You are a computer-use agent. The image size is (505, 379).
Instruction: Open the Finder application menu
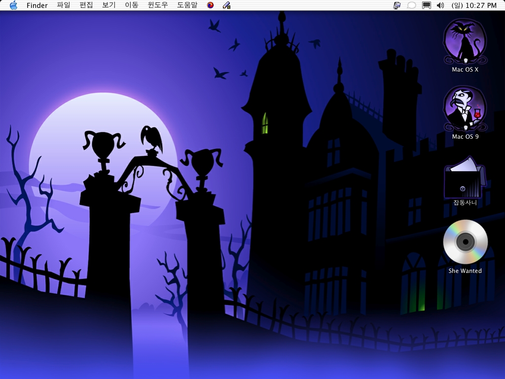[37, 5]
